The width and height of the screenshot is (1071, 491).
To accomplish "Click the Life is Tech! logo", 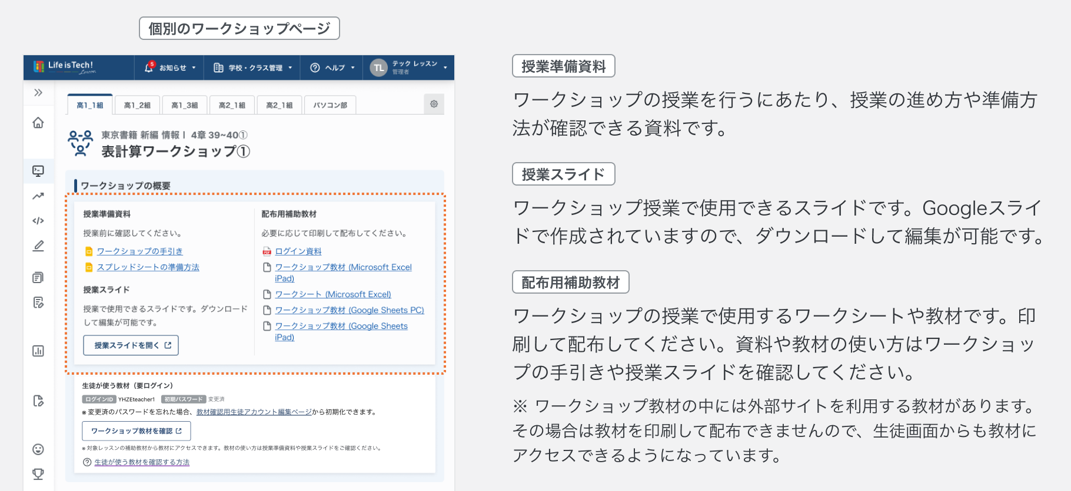I will pos(64,67).
